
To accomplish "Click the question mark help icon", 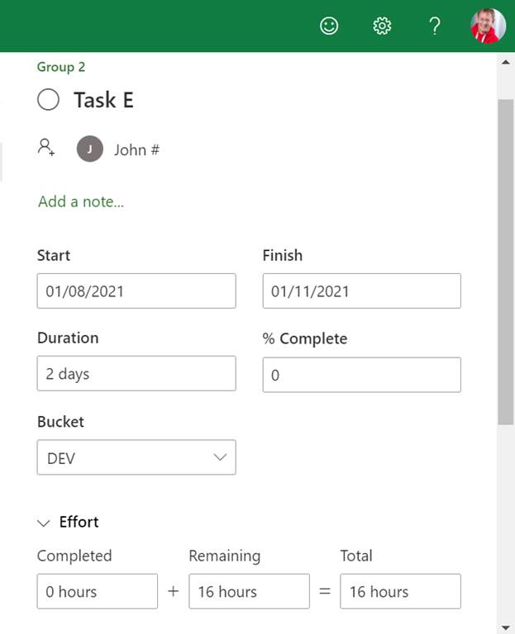I will 435,26.
